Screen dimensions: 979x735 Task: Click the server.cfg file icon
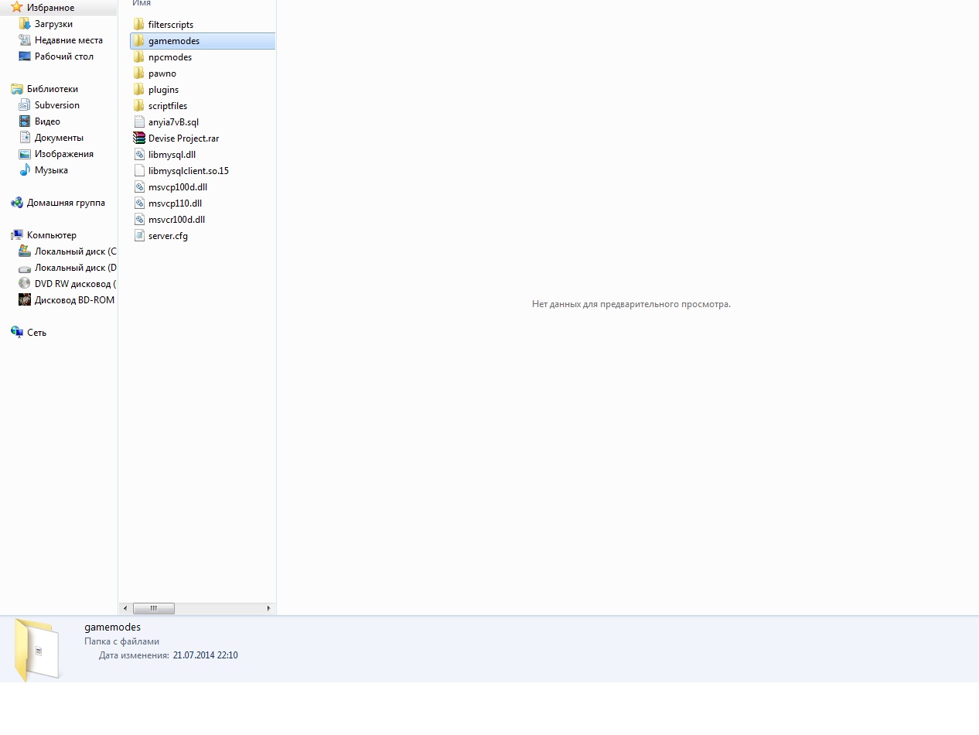[x=139, y=235]
